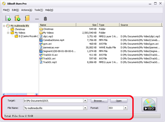Click the clip1.mp3 audio file icon
The height and width of the screenshot is (122, 165).
coord(41,36)
